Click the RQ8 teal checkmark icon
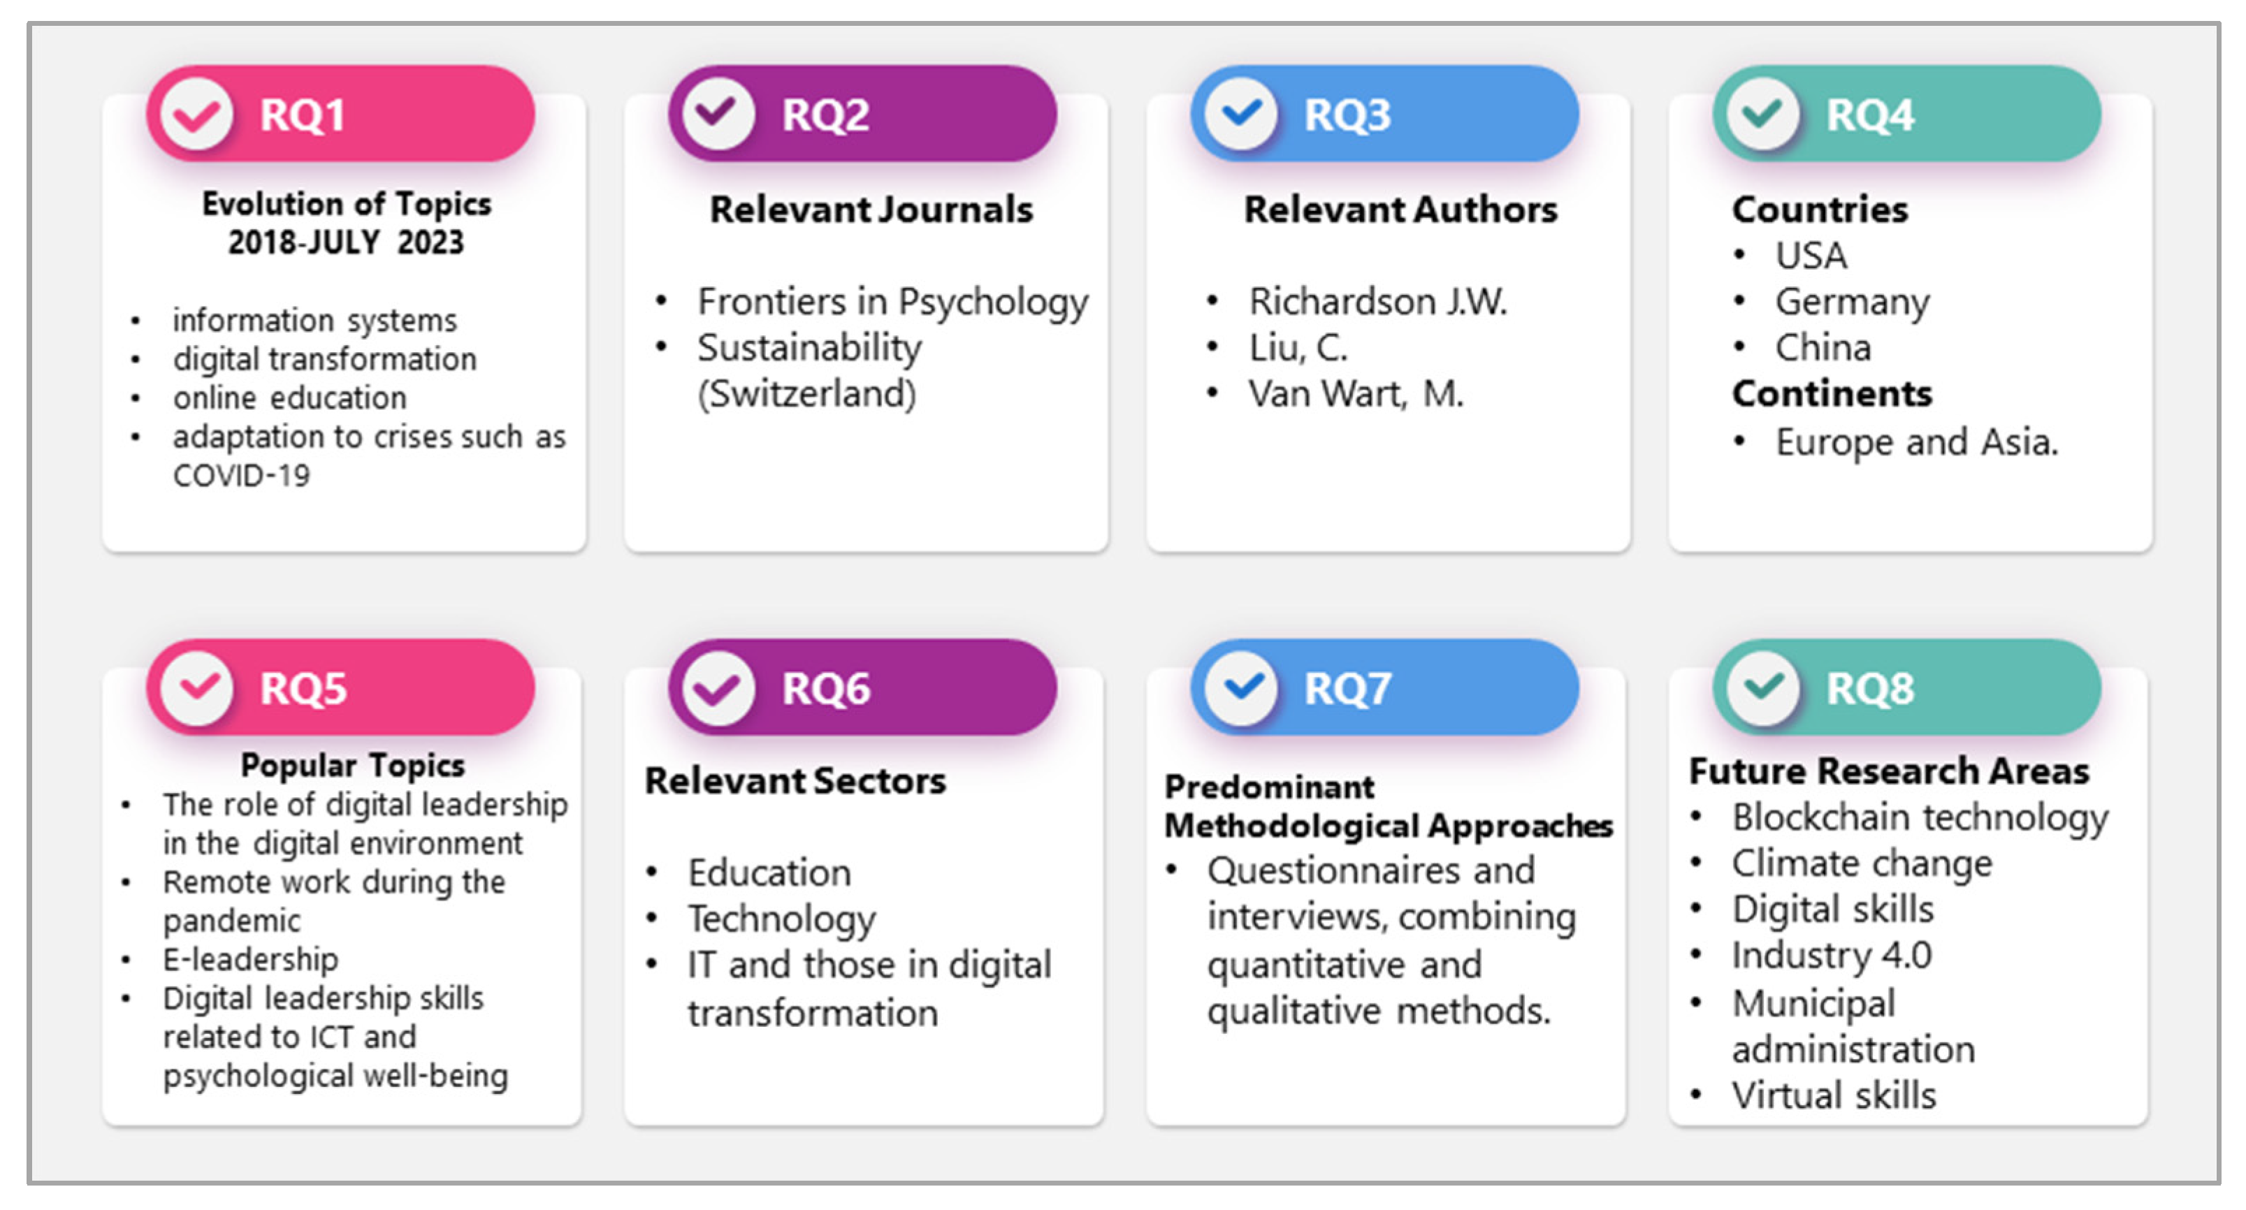This screenshot has width=2246, height=1210. [x=1763, y=688]
